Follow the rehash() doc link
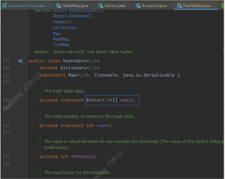Viewport: 225px width, 179px height. point(63,22)
